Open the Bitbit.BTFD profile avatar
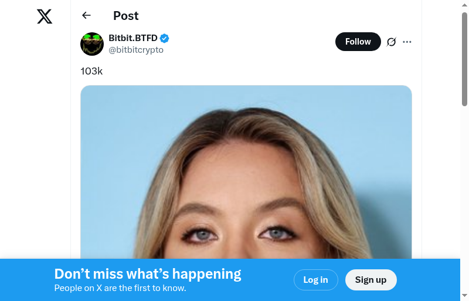Viewport: 469px width, 301px height. point(92,44)
